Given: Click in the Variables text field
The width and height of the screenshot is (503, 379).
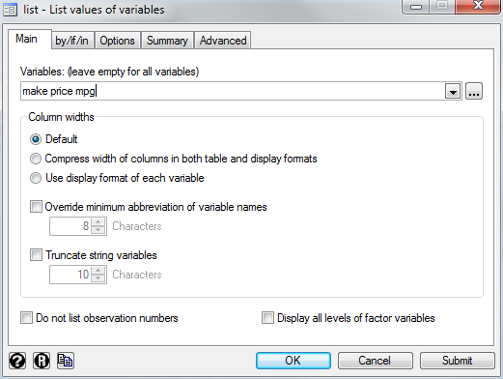Looking at the screenshot, I should 233,91.
